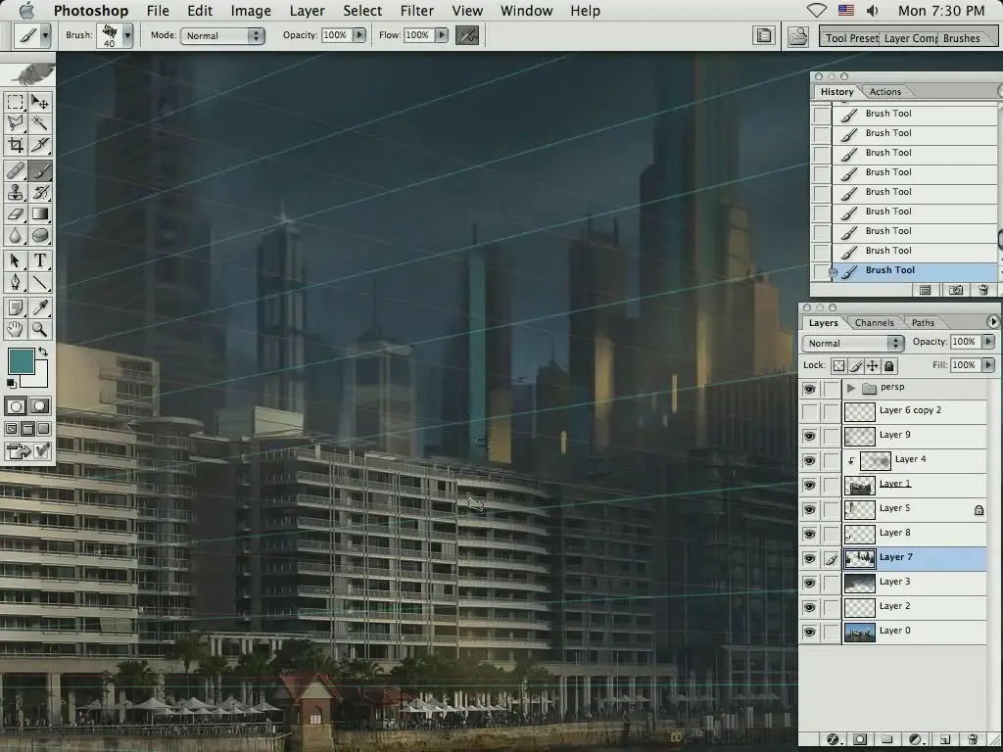Image resolution: width=1003 pixels, height=752 pixels.
Task: Hide Layer 0
Action: [809, 632]
